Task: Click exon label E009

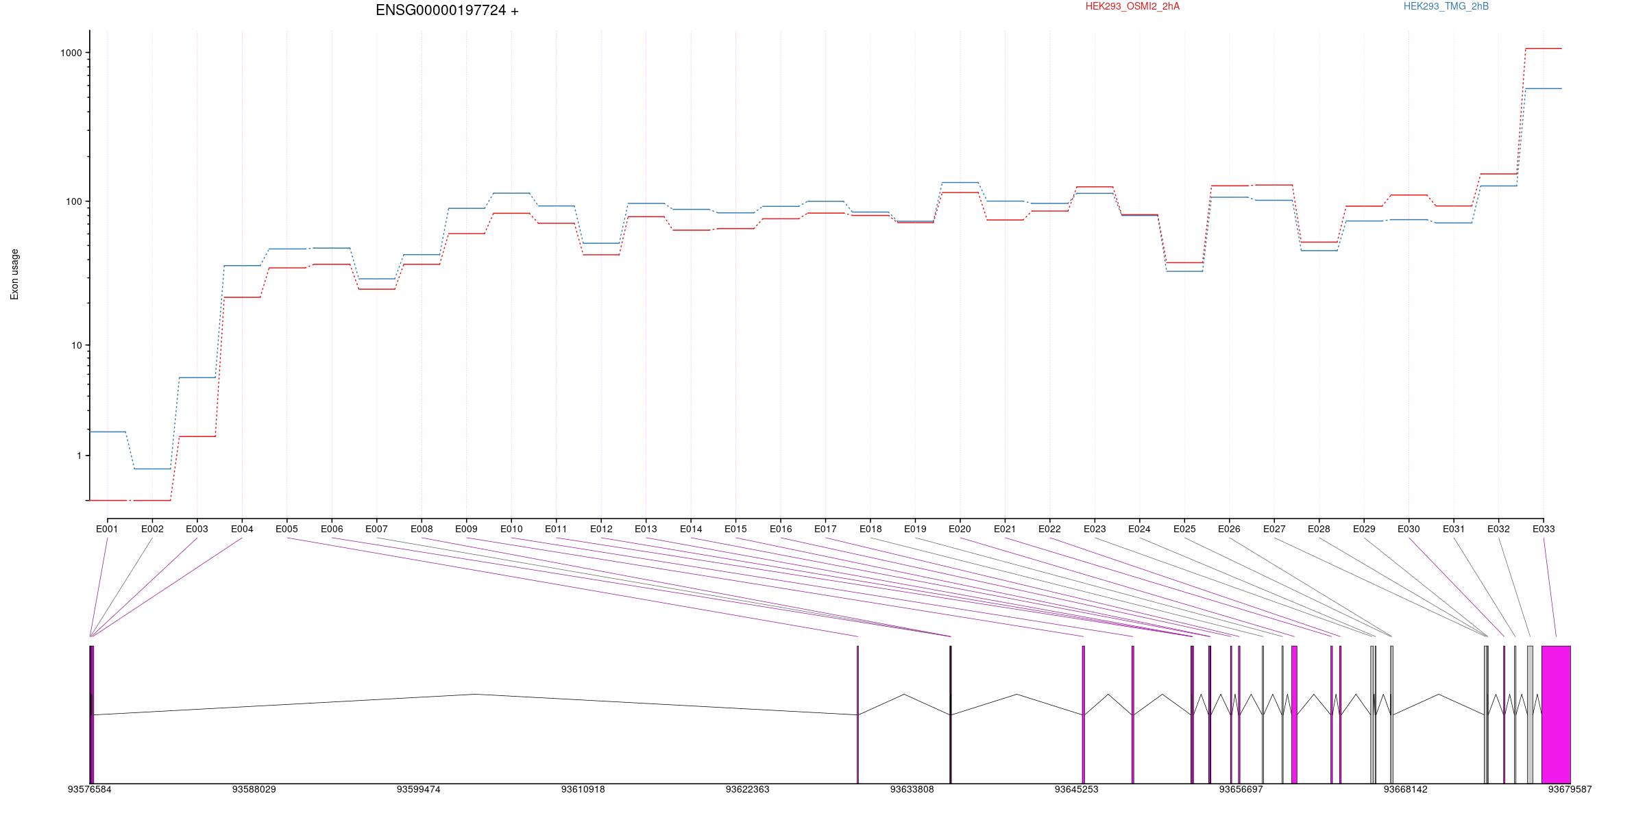Action: 466,529
